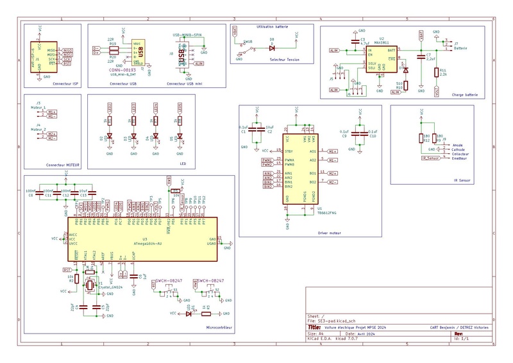Select resistor R11 2.2k

tap(437, 72)
